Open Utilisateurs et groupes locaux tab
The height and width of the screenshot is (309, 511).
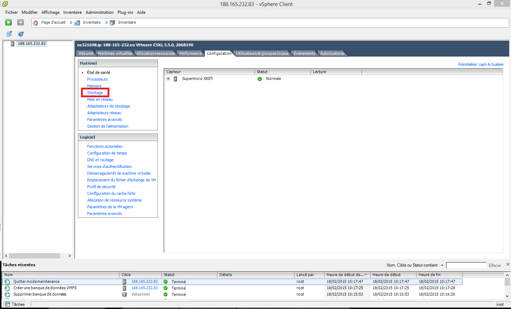(x=262, y=53)
